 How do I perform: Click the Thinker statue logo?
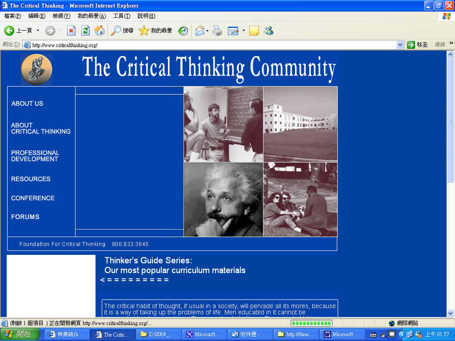click(36, 69)
